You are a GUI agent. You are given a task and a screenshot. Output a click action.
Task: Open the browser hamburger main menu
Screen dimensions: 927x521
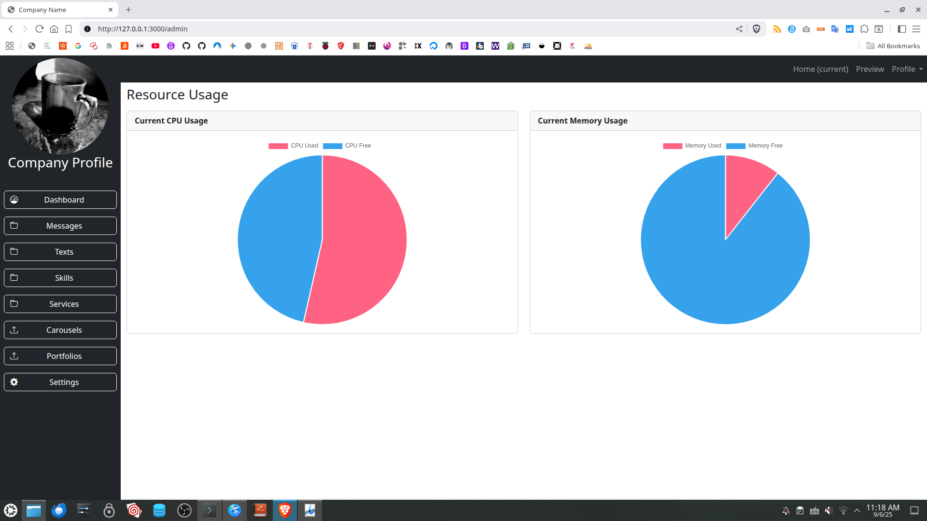pyautogui.click(x=916, y=29)
